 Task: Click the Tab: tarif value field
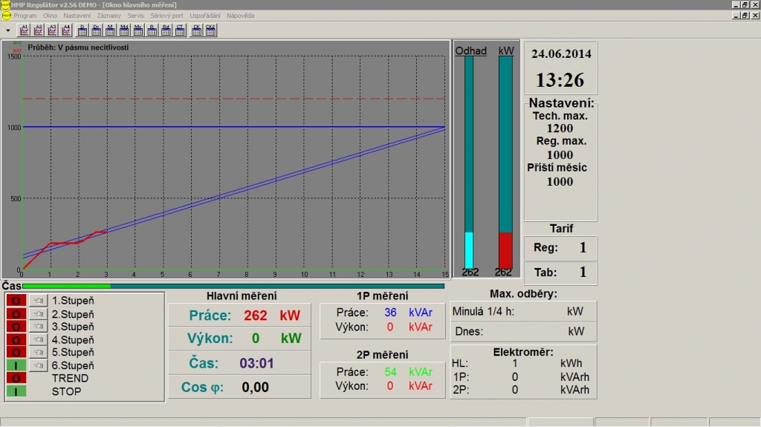tap(560, 273)
